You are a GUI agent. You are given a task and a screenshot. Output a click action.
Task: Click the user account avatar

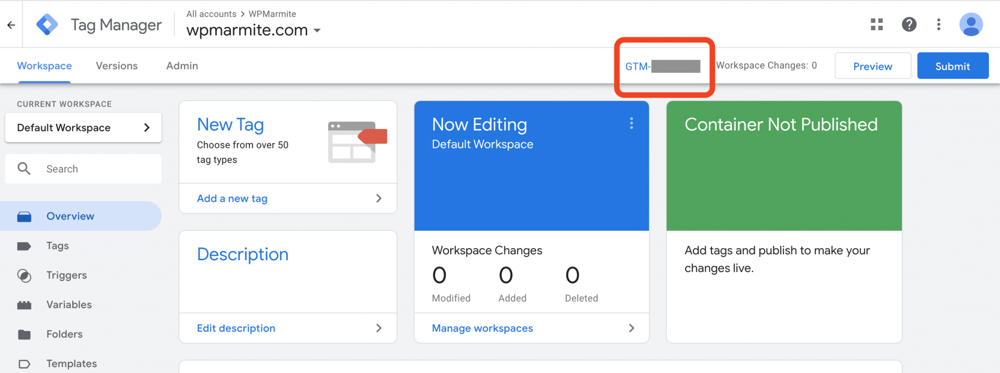coord(971,24)
